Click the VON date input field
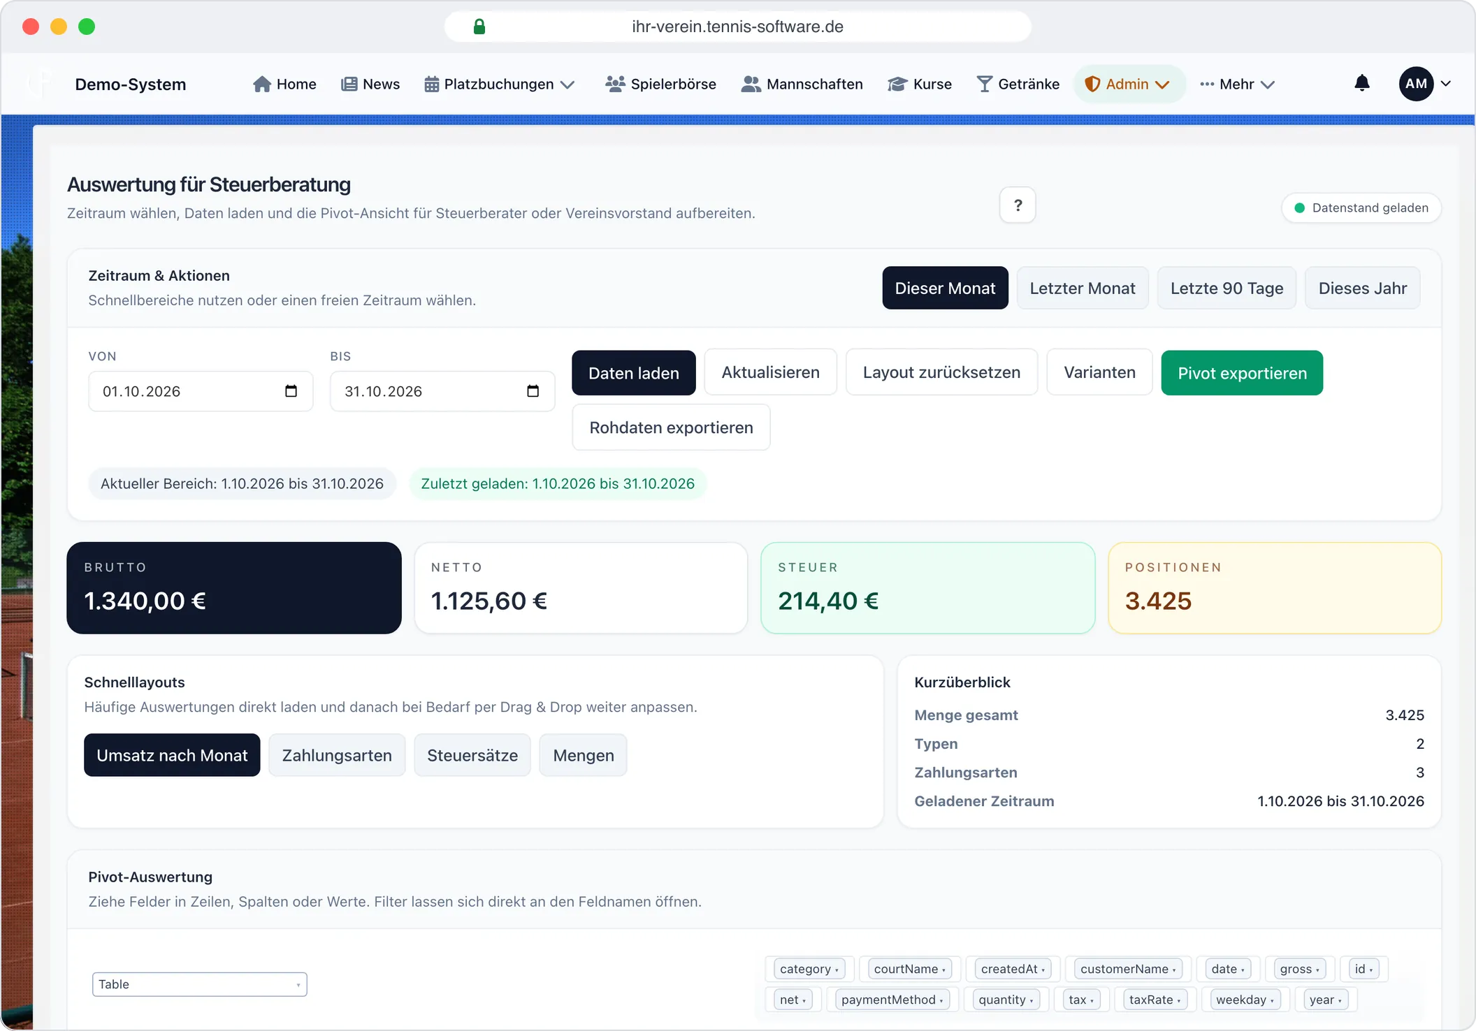The image size is (1476, 1031). pyautogui.click(x=201, y=391)
